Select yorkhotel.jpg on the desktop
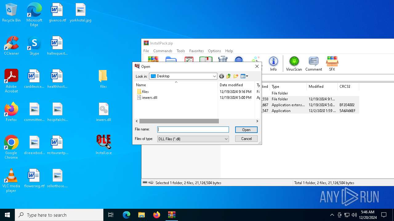Viewport: 394px width, 221px height. click(80, 13)
